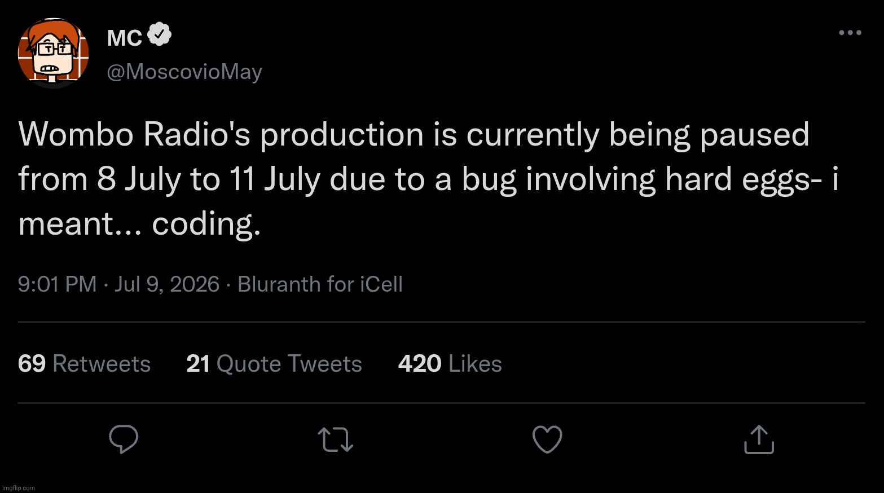Image resolution: width=884 pixels, height=493 pixels.
Task: Open MC's profile avatar picture
Action: (x=54, y=54)
